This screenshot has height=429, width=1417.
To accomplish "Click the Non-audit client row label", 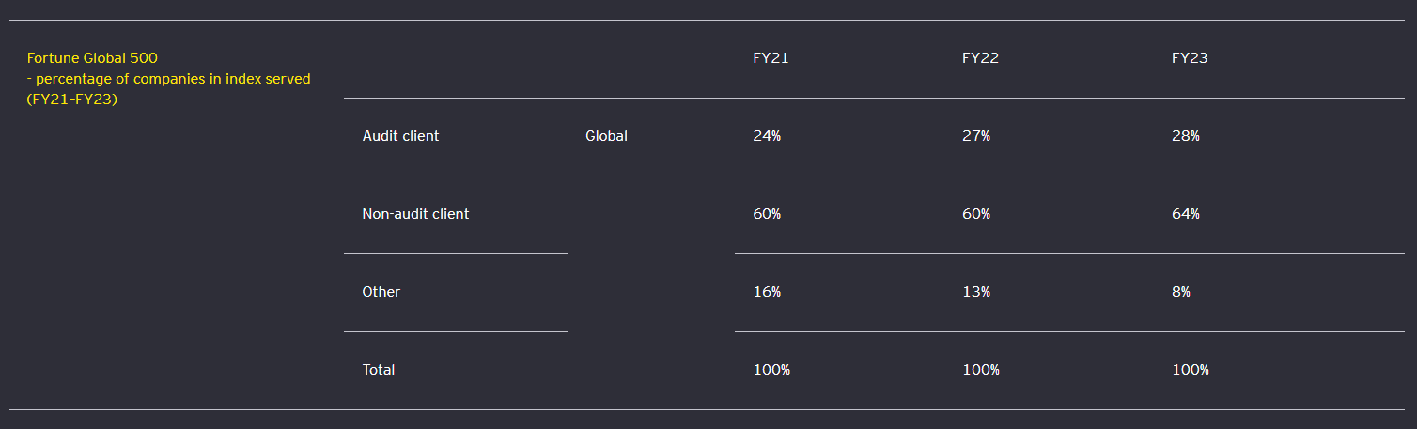I will [415, 214].
